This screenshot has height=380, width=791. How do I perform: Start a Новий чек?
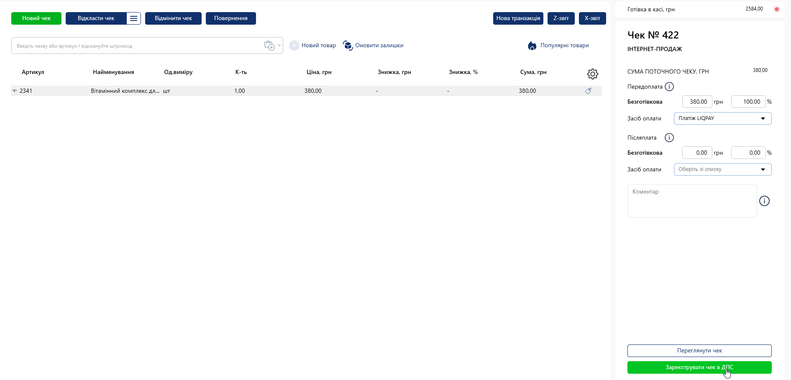click(x=36, y=18)
